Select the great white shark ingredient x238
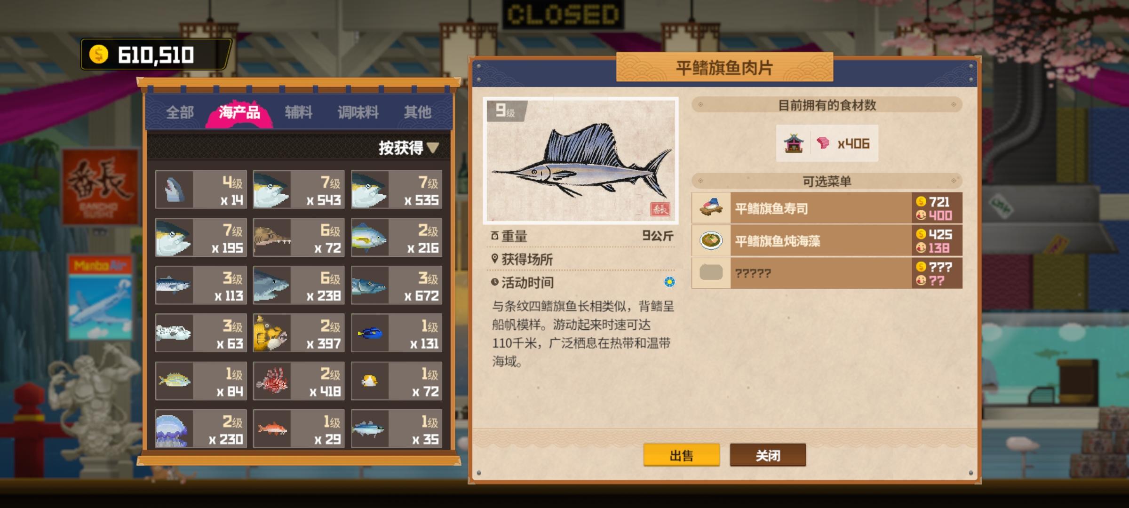The width and height of the screenshot is (1129, 508). coord(299,286)
